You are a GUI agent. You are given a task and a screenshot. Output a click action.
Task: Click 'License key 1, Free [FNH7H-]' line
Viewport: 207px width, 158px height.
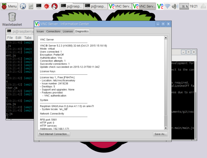[57, 78]
